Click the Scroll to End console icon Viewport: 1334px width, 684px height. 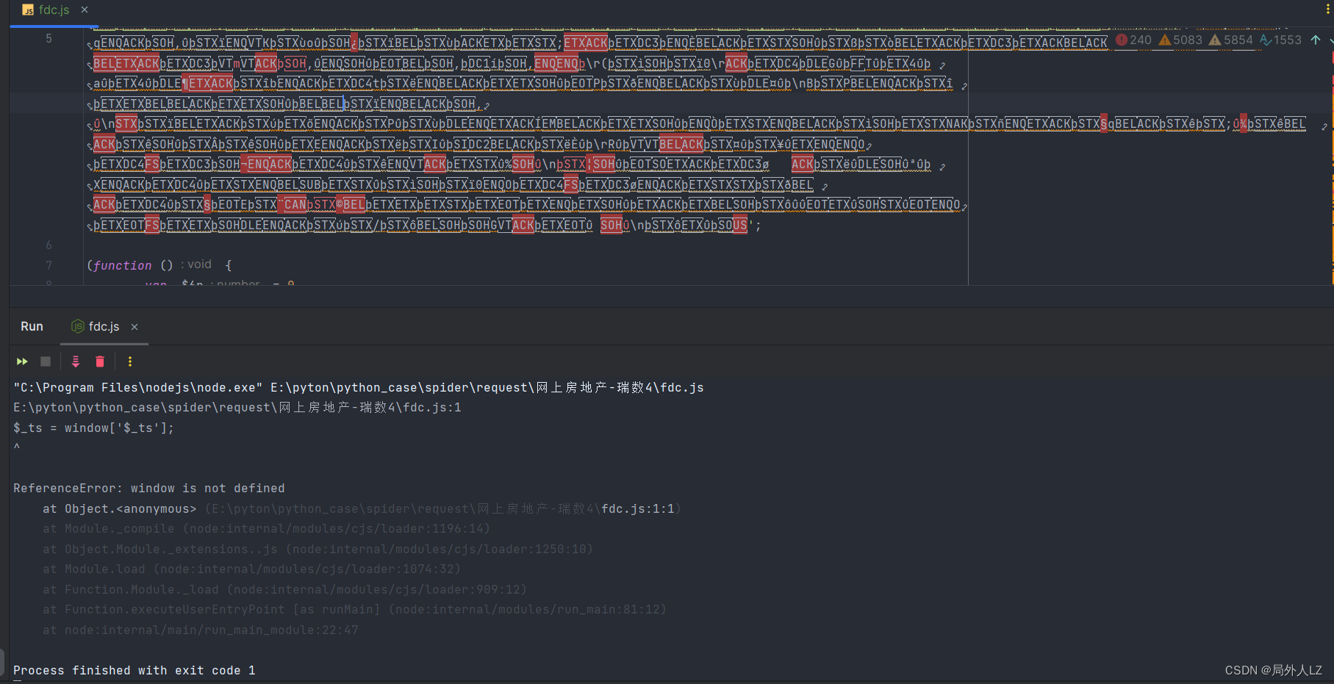[x=75, y=361]
